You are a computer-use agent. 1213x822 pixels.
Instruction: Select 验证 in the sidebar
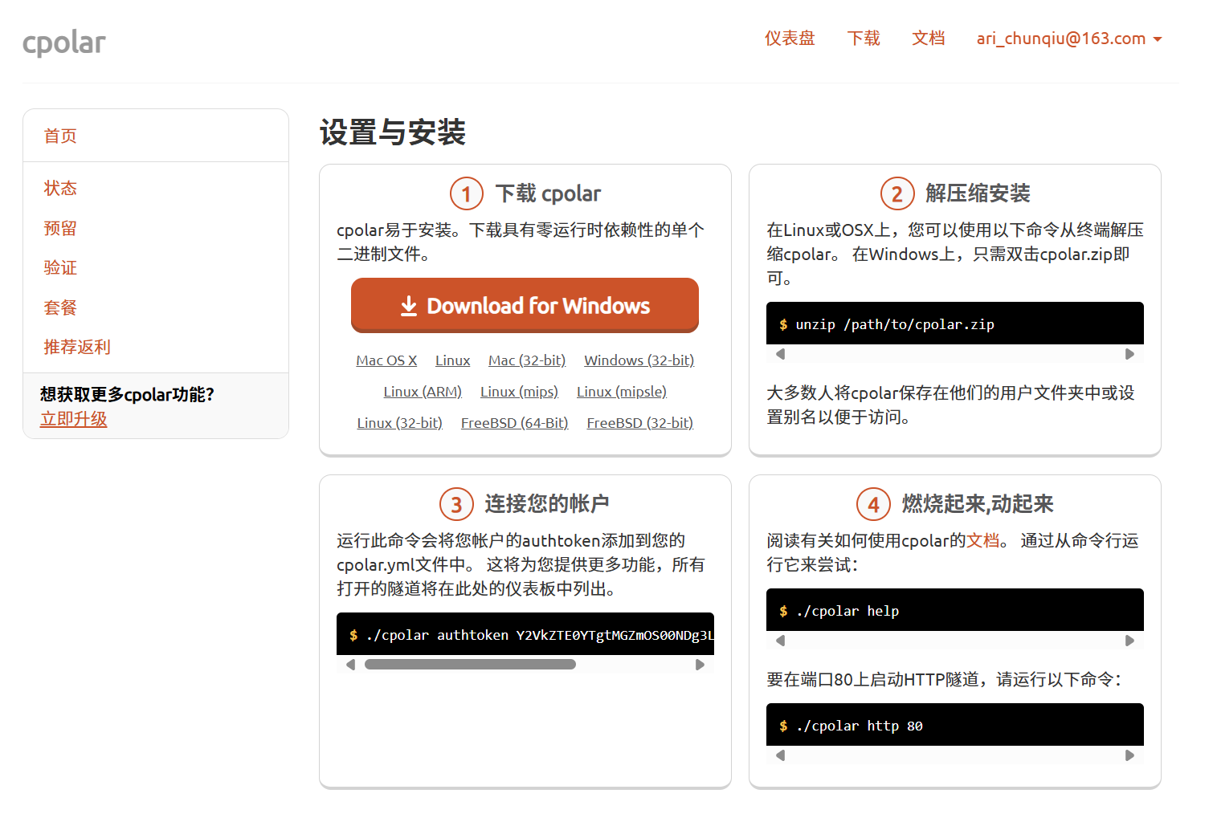click(x=60, y=267)
